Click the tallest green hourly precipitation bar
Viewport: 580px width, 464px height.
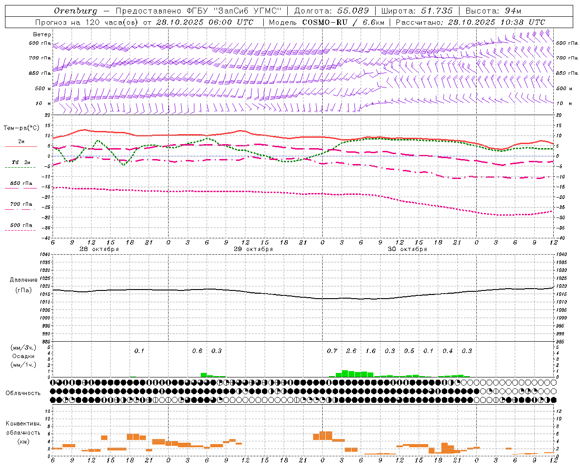click(x=345, y=374)
